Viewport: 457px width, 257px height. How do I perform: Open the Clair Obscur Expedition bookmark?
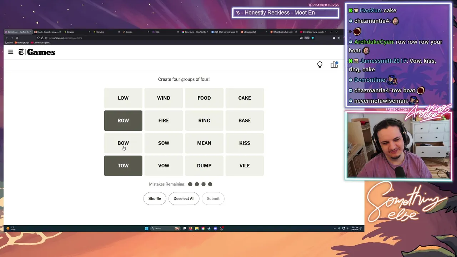coord(41,42)
